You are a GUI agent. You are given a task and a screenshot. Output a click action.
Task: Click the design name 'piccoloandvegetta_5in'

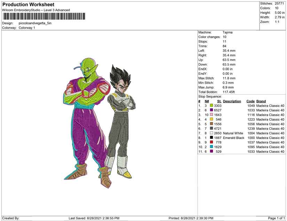[x=35, y=23]
